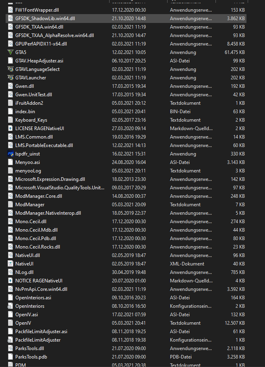Click the Mono.Cecil.dll file icon
The width and height of the screenshot is (265, 367).
coord(10,222)
